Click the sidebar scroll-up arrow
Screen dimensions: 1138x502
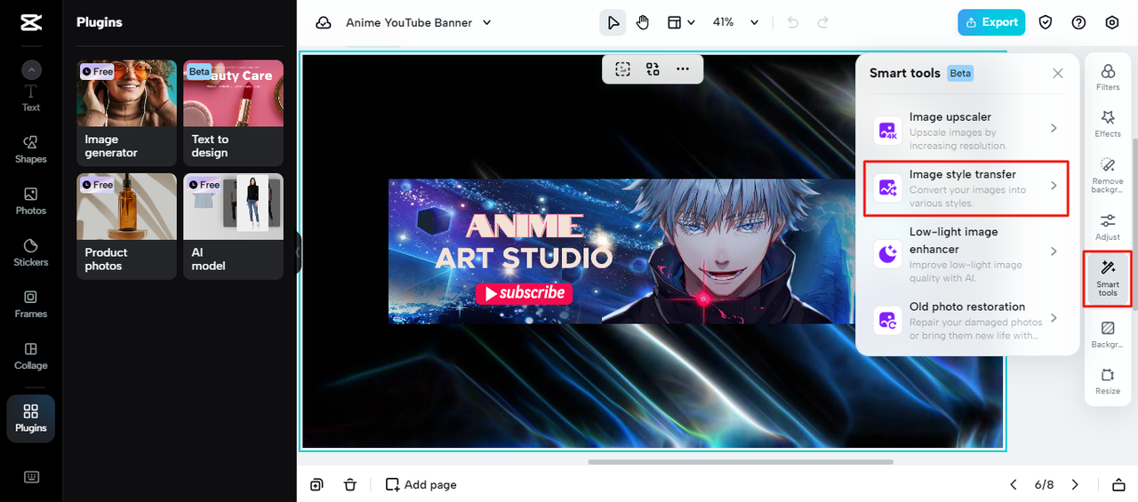point(31,69)
